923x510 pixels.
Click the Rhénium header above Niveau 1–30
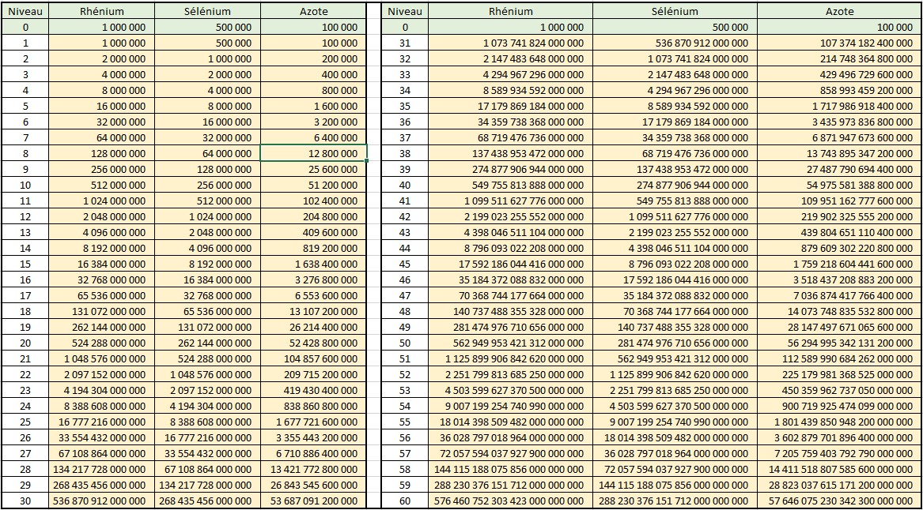click(x=101, y=12)
